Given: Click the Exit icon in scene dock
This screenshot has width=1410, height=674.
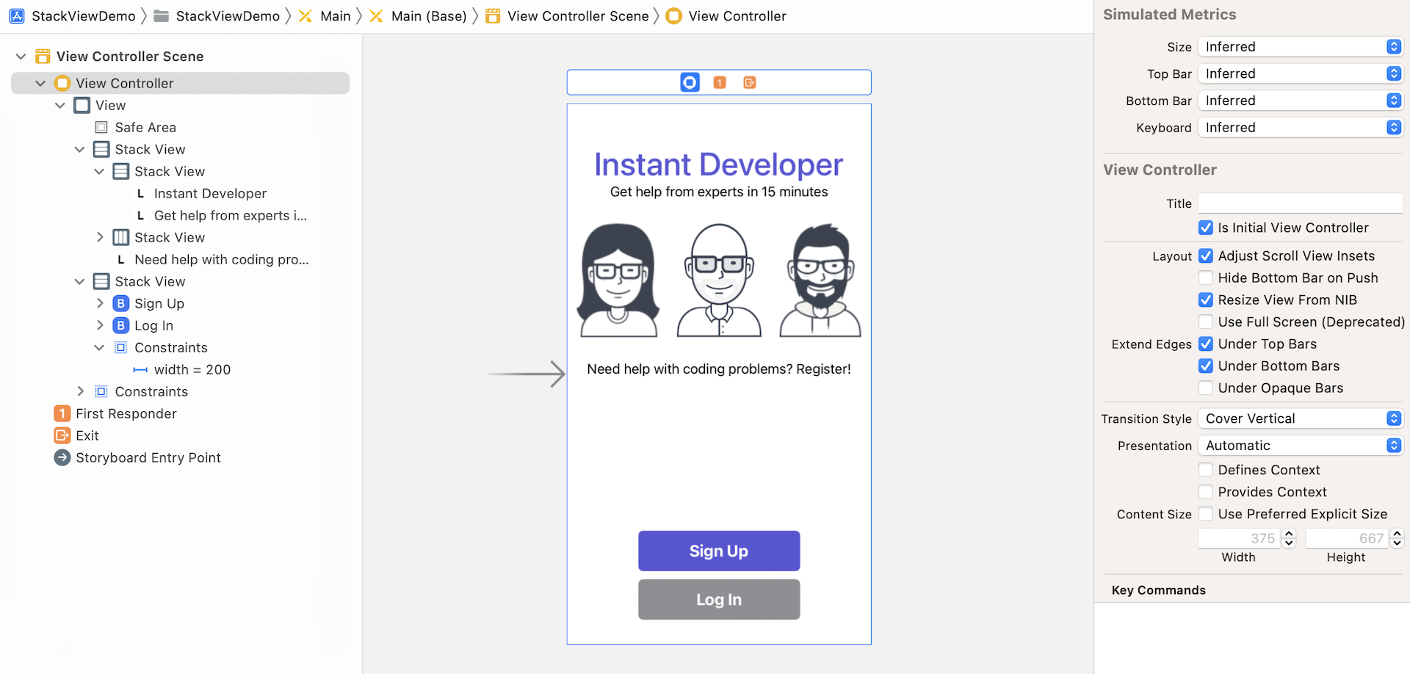Looking at the screenshot, I should 749,83.
